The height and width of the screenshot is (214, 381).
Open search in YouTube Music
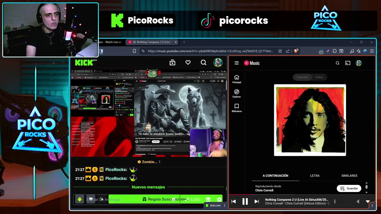pos(338,63)
